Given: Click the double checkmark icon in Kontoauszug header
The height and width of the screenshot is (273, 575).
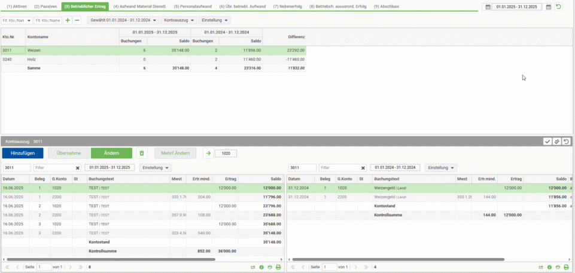Looking at the screenshot, I should click(556, 142).
